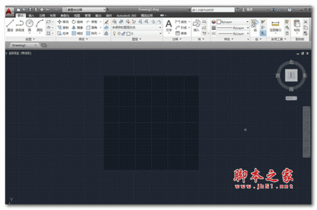This screenshot has height=210, width=317.
Task: Expand the Annotation (注释) panel
Action: [176, 39]
